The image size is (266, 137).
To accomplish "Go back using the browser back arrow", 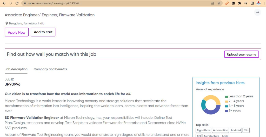I will pos(4,3).
